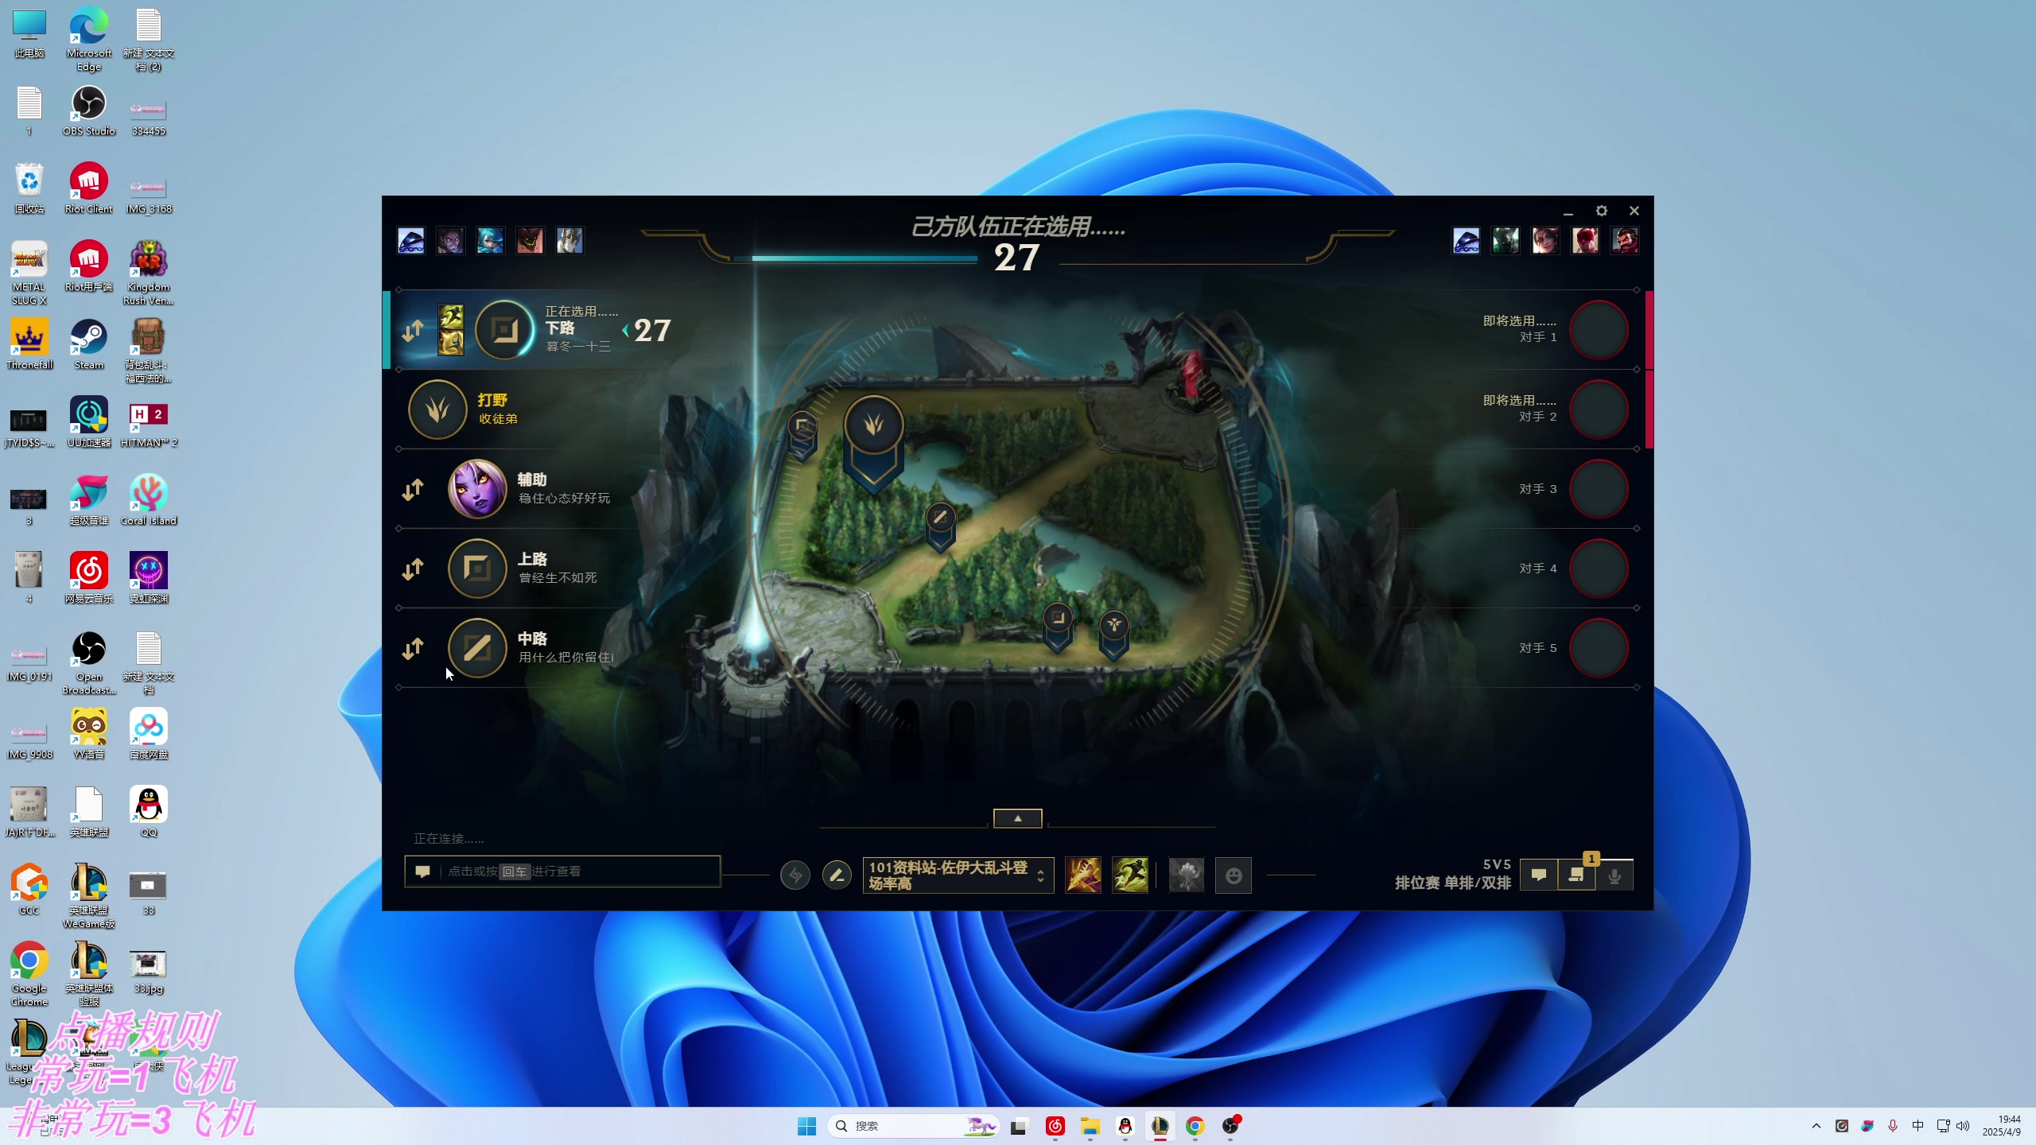Viewport: 2036px width, 1145px height.
Task: Open 网易云音乐 desktop shortcut
Action: (x=89, y=579)
